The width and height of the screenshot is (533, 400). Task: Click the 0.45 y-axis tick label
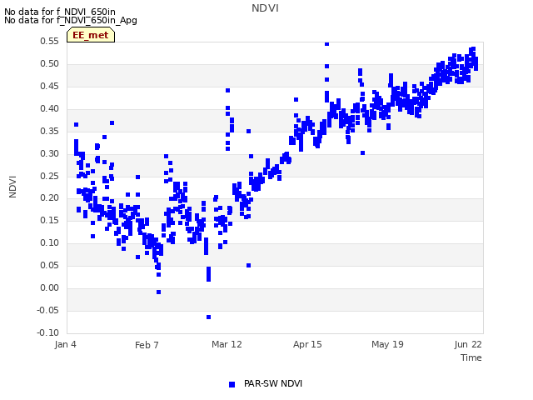click(x=50, y=86)
